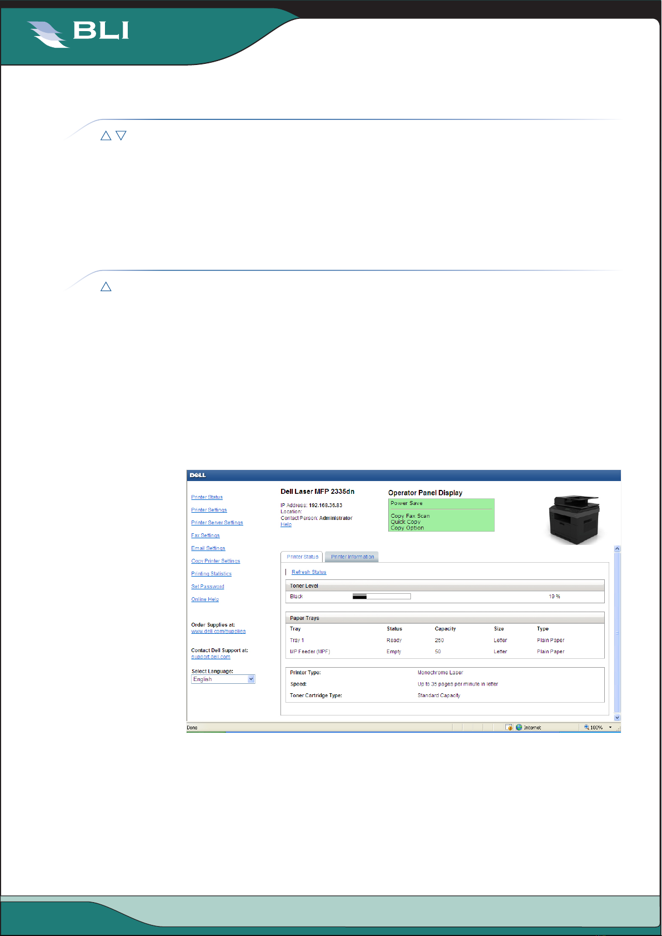Select the Printer Status tab
This screenshot has width=662, height=936.
[x=303, y=557]
